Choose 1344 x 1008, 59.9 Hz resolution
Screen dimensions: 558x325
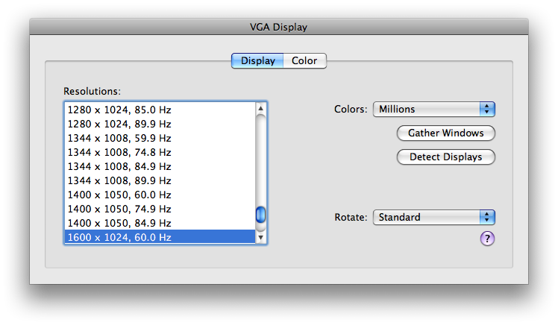[x=160, y=138]
